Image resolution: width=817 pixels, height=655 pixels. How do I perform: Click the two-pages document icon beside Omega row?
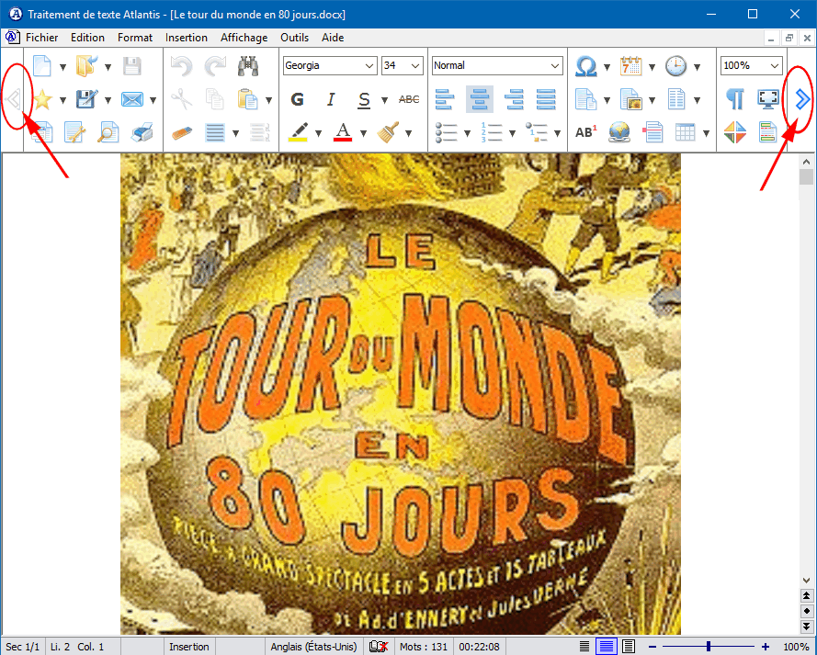[585, 99]
